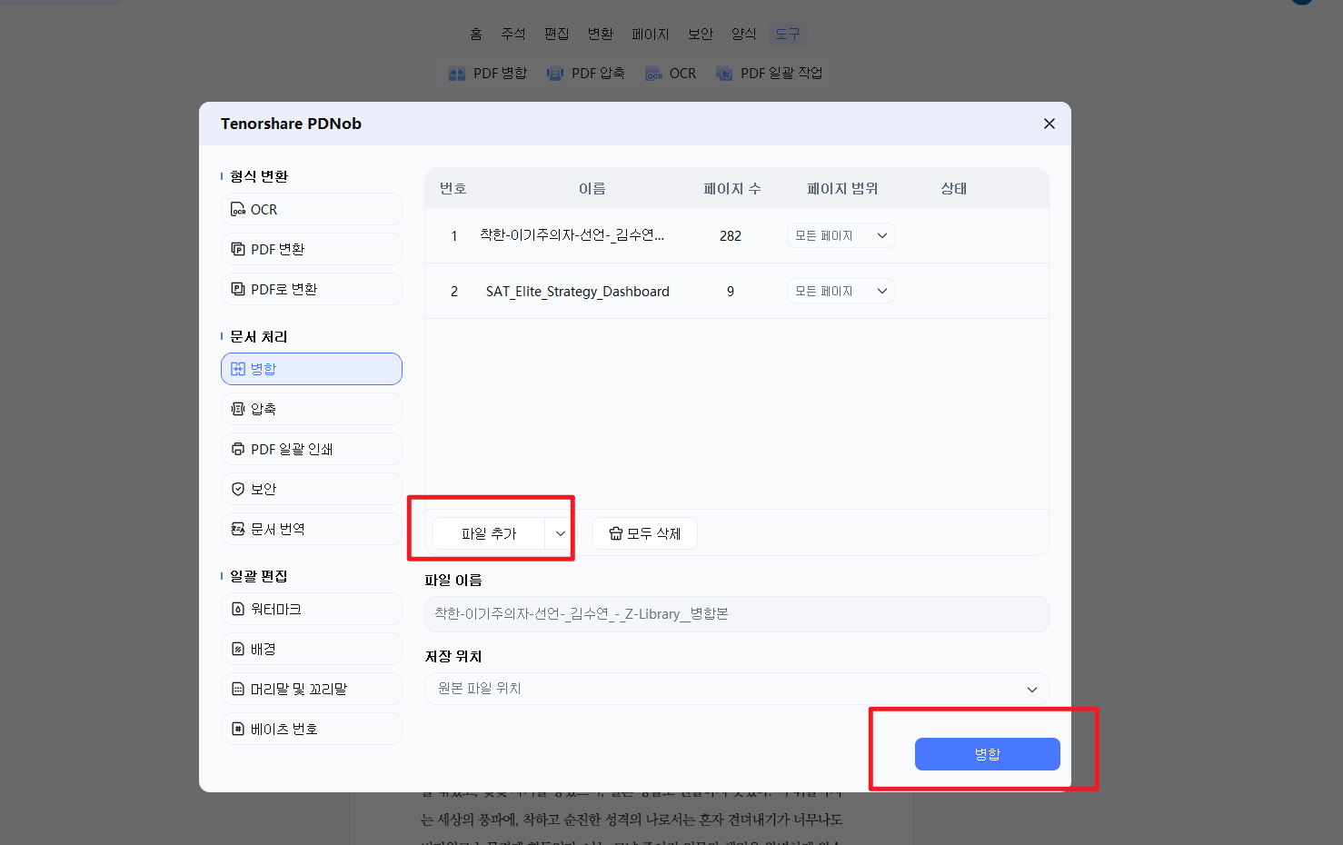Open the 양식 menu tab
This screenshot has width=1343, height=845.
click(744, 34)
